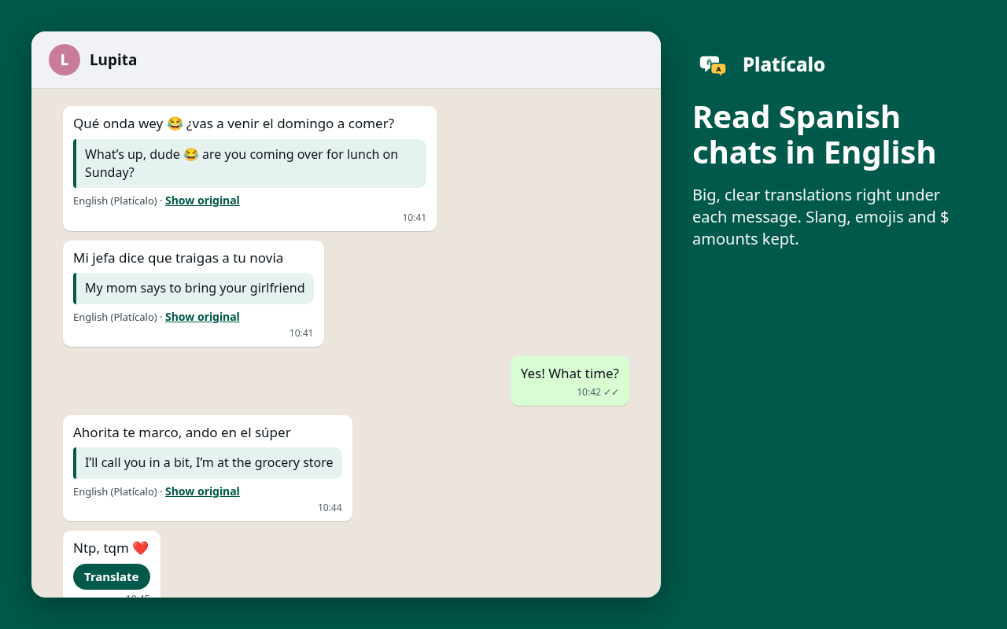This screenshot has height=629, width=1007.
Task: Click "Mi jefa dice que traigas a tu novia"
Action: pyautogui.click(x=179, y=258)
